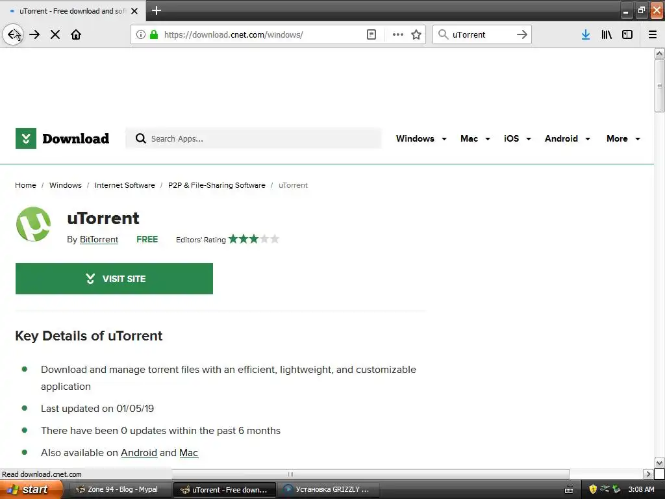Show site information via the info icon
Image resolution: width=665 pixels, height=499 pixels.
tap(141, 34)
